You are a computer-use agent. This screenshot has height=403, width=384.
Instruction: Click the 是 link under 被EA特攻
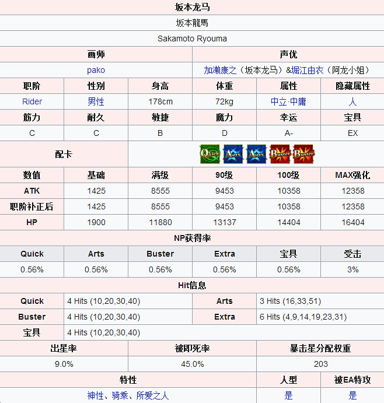[352, 395]
